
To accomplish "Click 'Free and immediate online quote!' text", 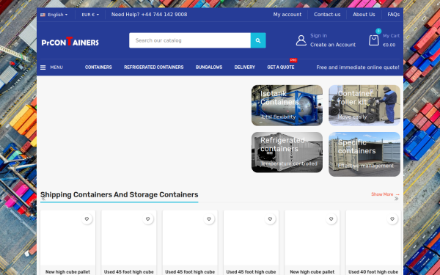I will coord(358,67).
